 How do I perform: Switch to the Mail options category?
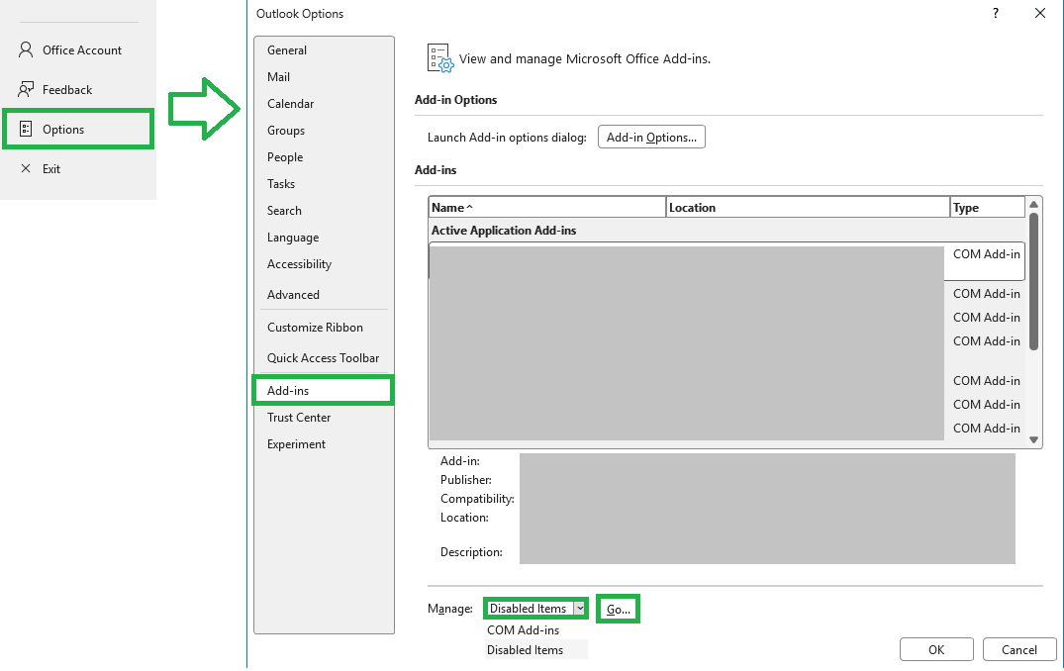point(324,76)
